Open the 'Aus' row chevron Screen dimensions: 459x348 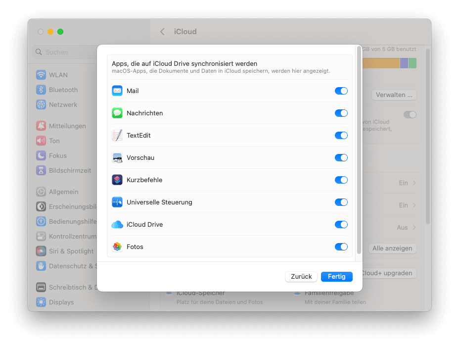click(x=414, y=227)
